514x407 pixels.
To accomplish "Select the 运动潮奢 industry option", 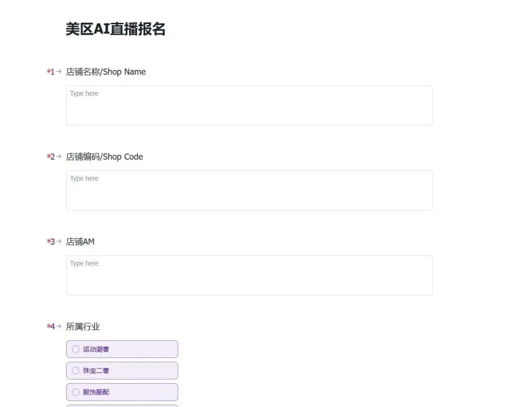I will point(122,349).
